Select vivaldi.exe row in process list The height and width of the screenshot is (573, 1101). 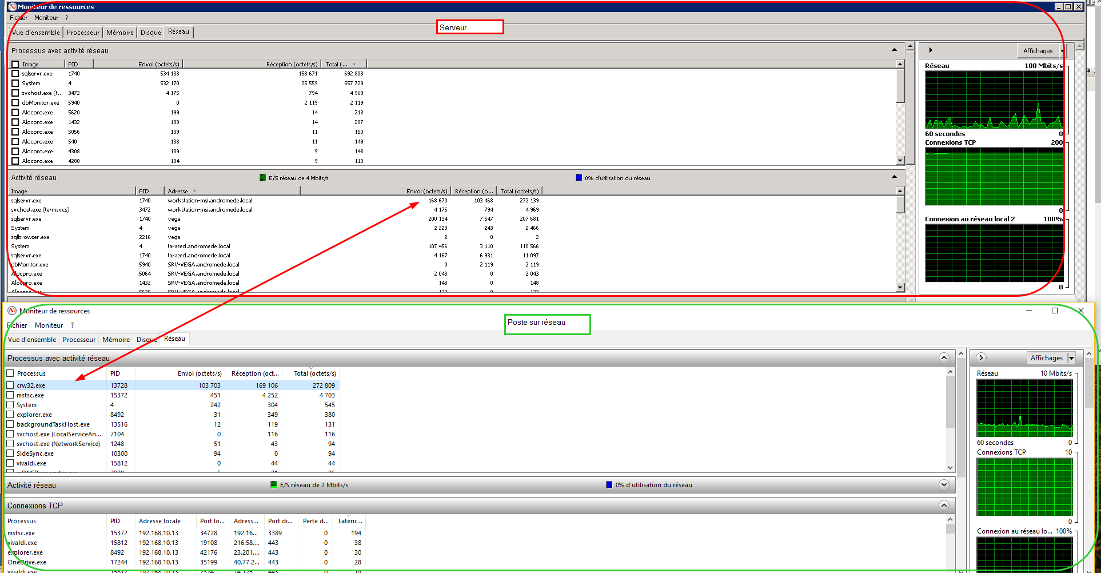point(173,463)
